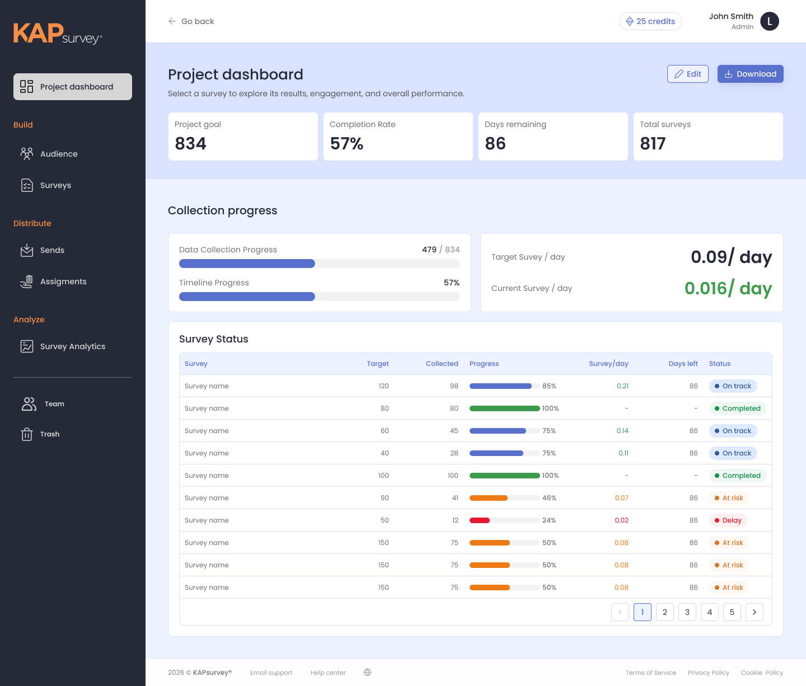Viewport: 806px width, 686px height.
Task: Click Survey name in the 24% row
Action: tap(207, 520)
